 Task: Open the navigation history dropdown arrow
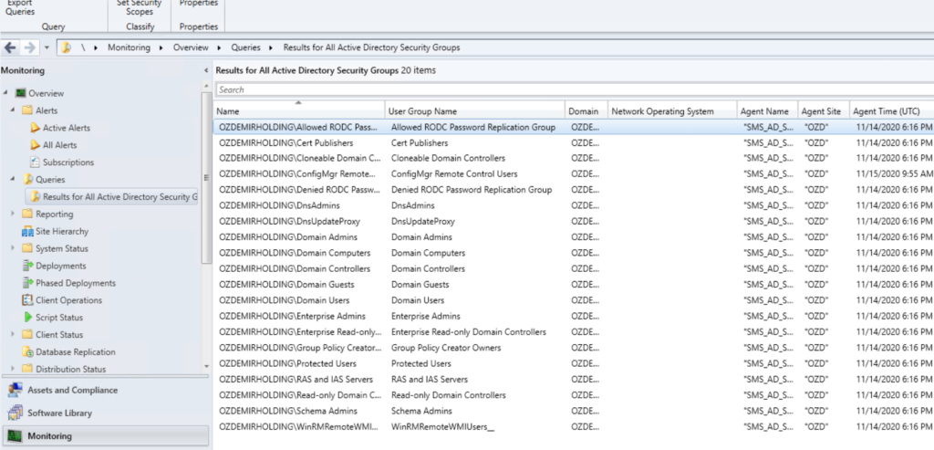click(x=47, y=47)
